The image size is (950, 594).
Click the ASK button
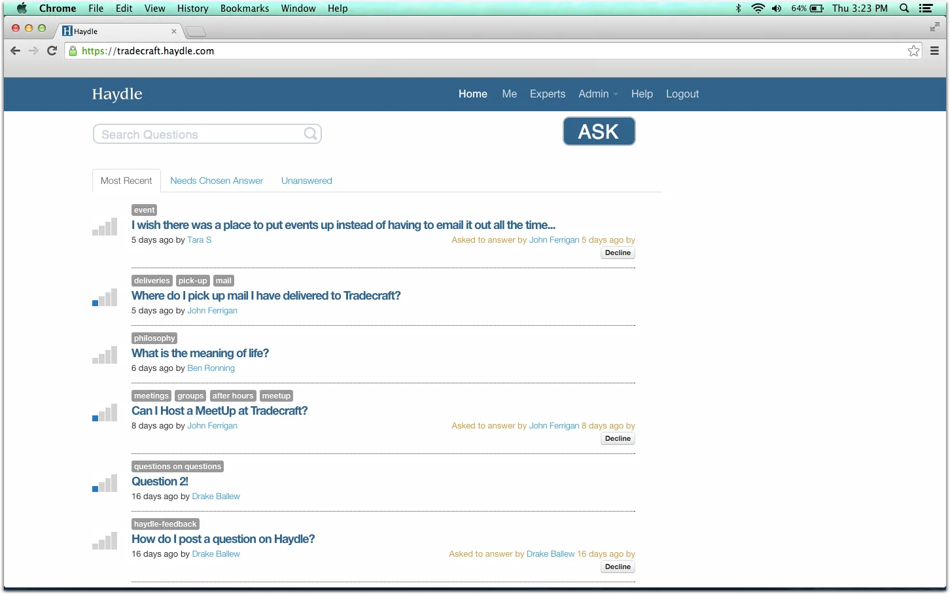click(599, 131)
